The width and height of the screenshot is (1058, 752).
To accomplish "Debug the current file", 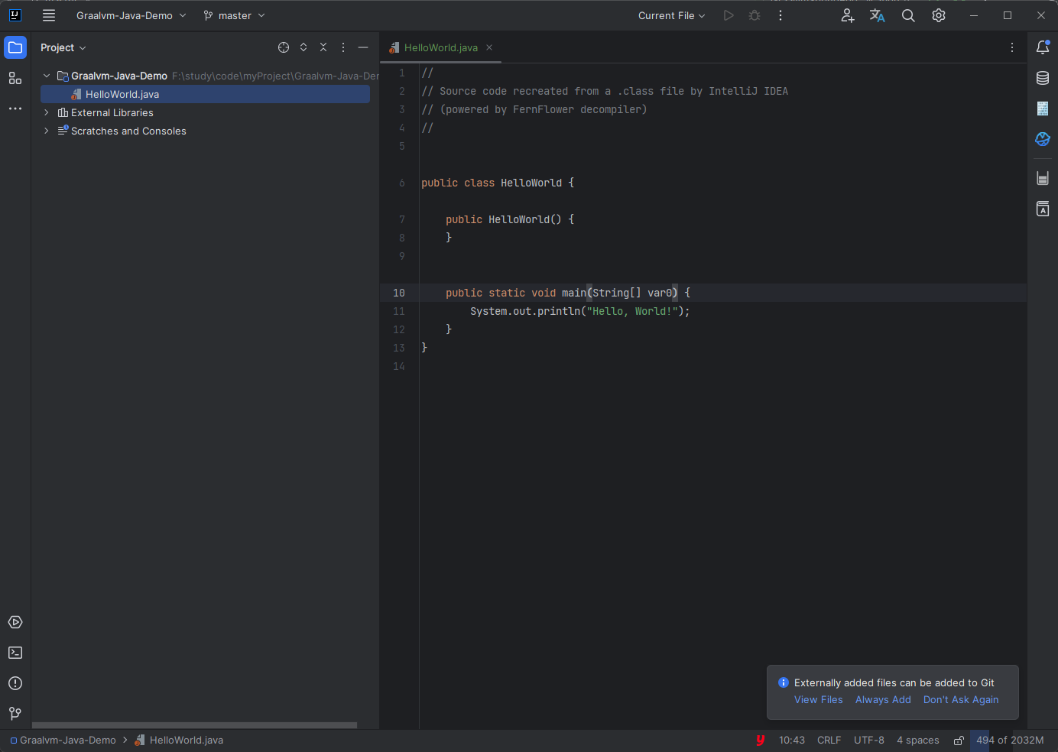I will pyautogui.click(x=755, y=15).
